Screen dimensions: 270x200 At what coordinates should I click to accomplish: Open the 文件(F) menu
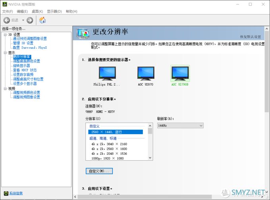click(x=8, y=12)
